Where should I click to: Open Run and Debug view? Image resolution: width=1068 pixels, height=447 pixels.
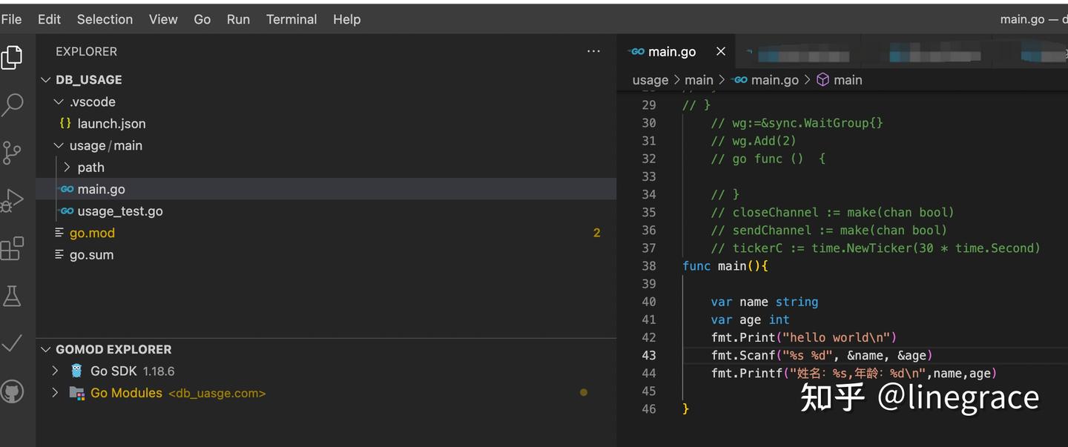12,200
